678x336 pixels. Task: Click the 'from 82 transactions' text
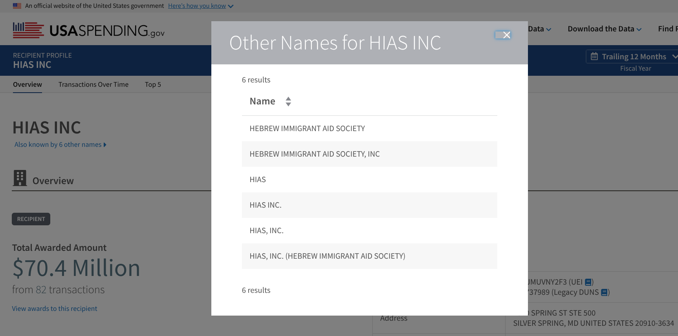59,290
